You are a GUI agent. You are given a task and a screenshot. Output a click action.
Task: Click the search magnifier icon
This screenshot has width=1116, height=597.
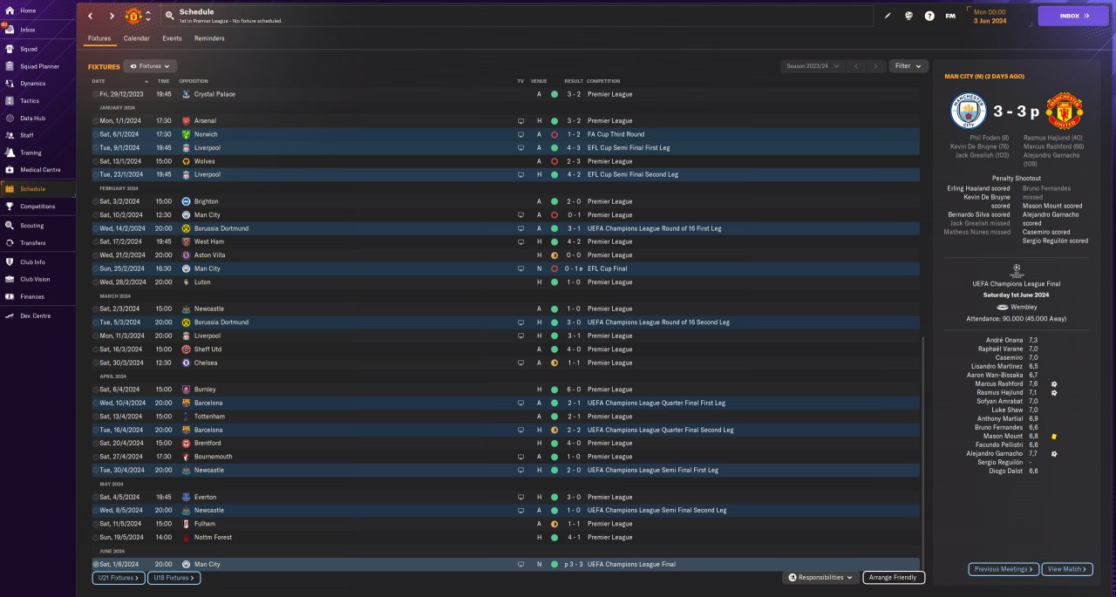(x=169, y=16)
